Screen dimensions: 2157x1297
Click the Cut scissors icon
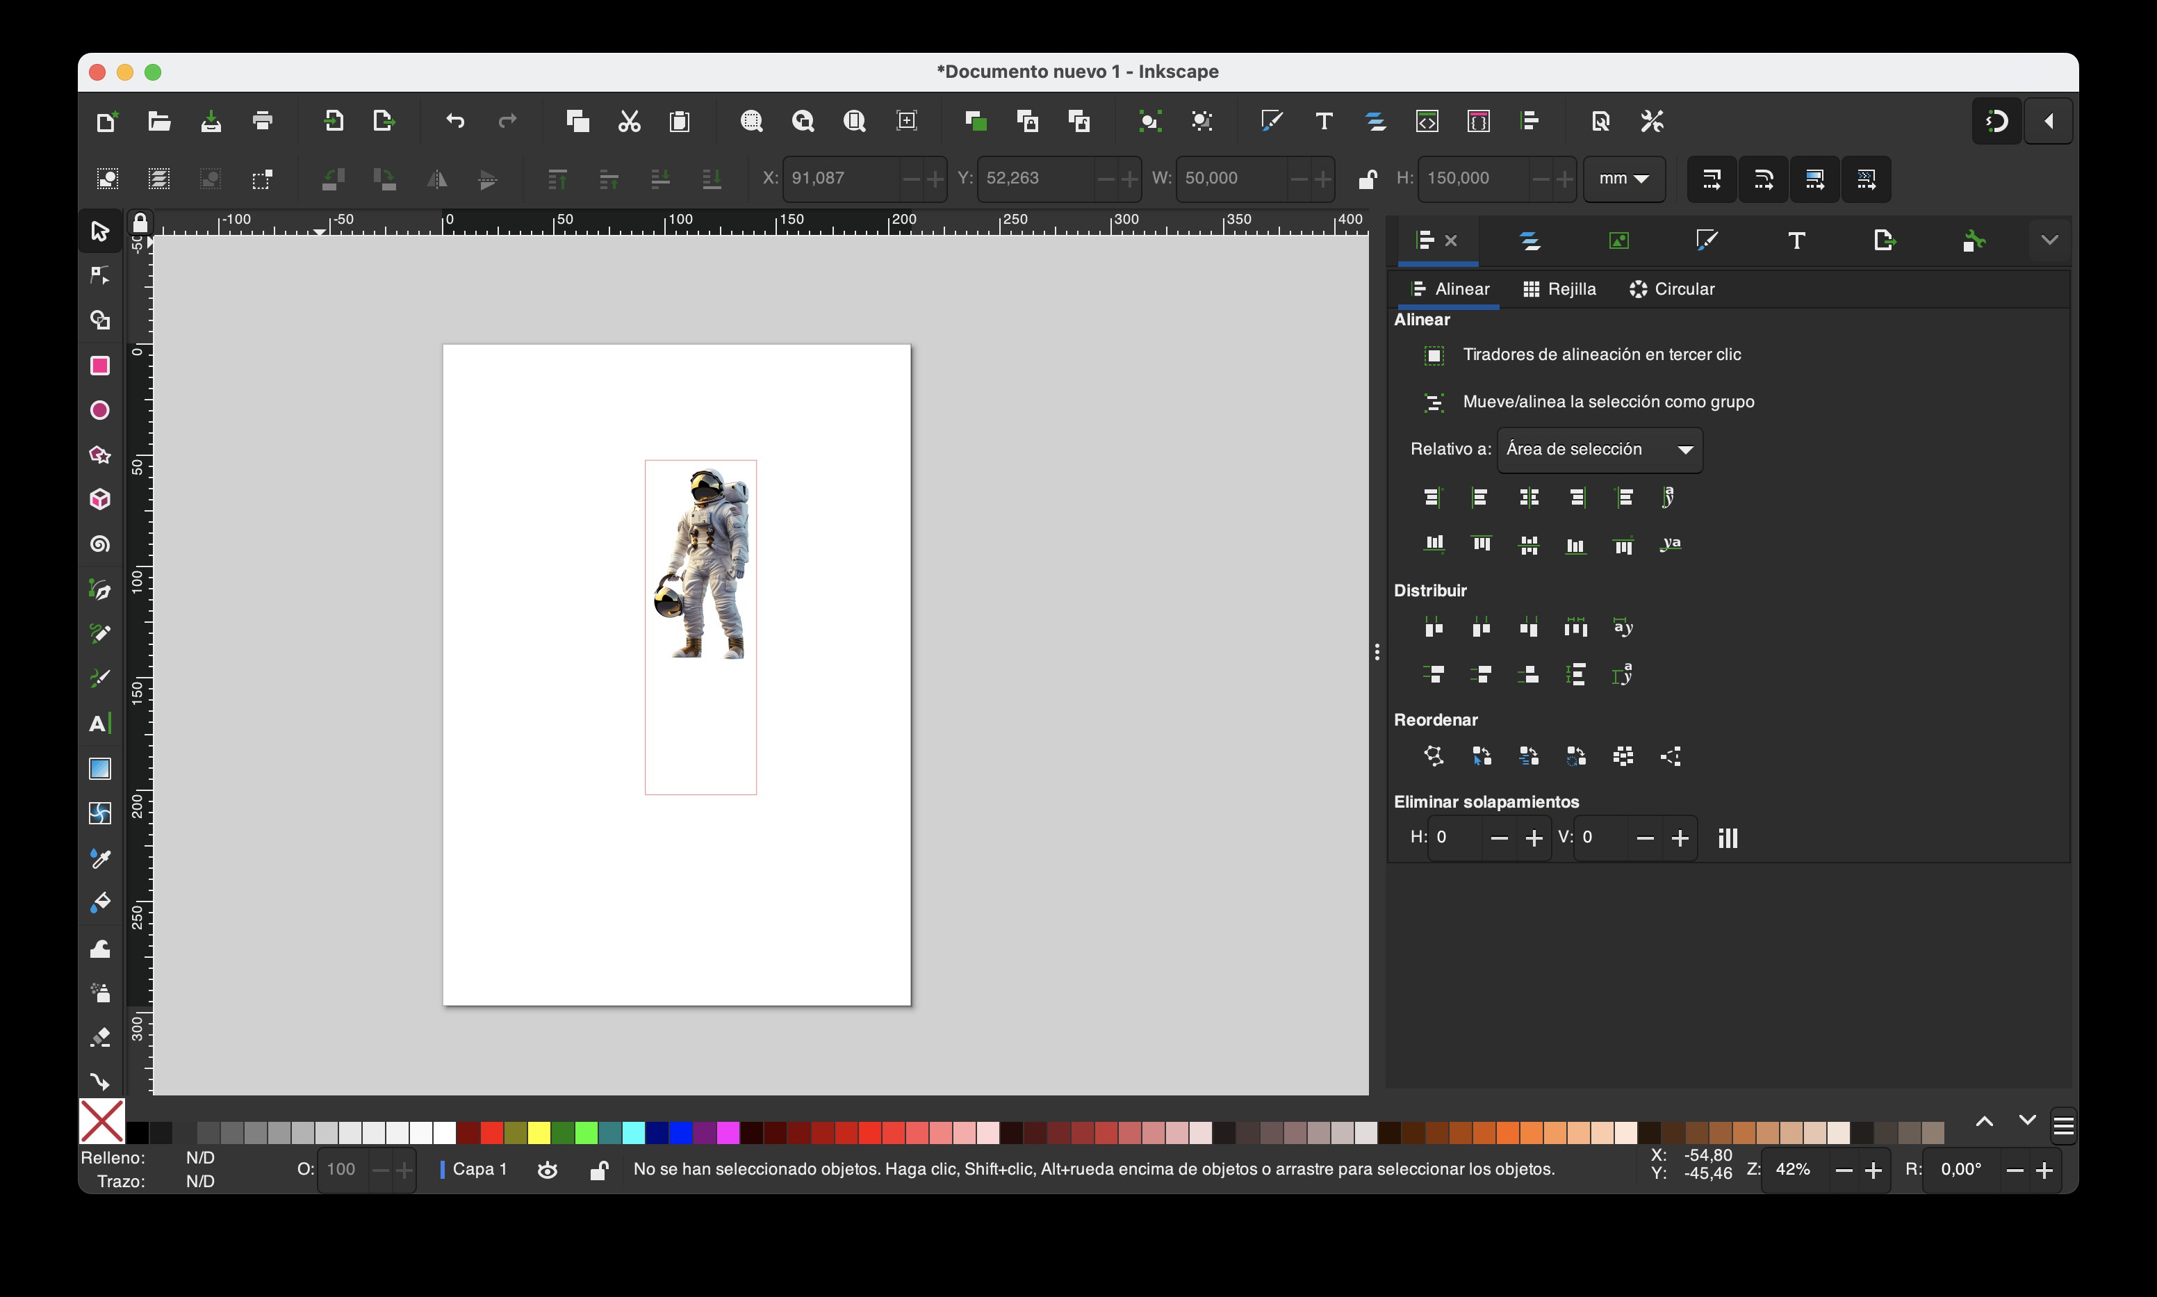(x=629, y=121)
